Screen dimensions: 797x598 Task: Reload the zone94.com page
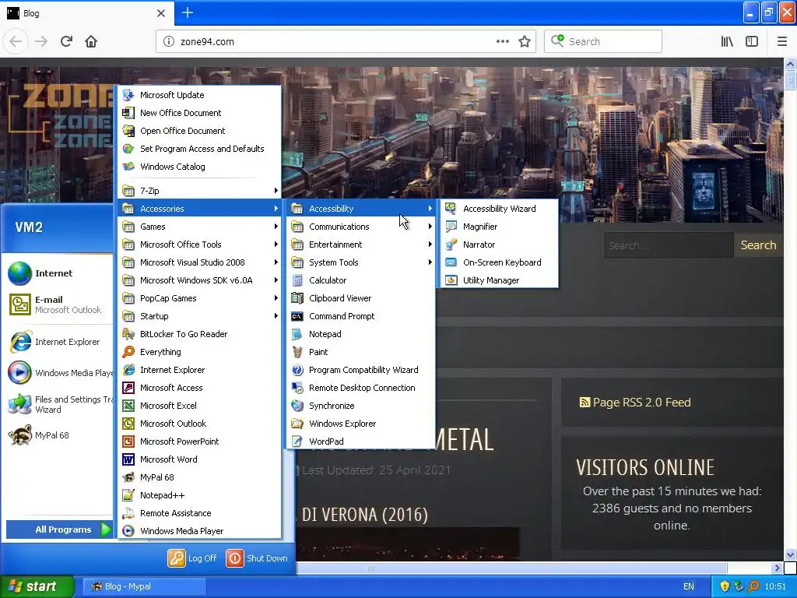[66, 41]
